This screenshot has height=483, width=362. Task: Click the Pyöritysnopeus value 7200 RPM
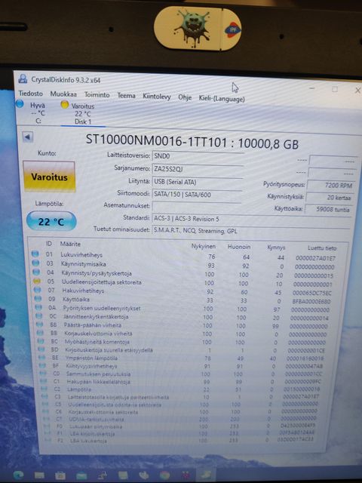coord(330,186)
